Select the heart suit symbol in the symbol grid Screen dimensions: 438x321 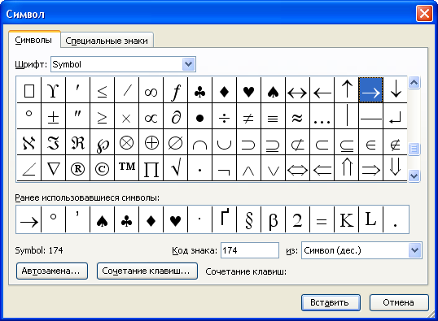coord(248,90)
